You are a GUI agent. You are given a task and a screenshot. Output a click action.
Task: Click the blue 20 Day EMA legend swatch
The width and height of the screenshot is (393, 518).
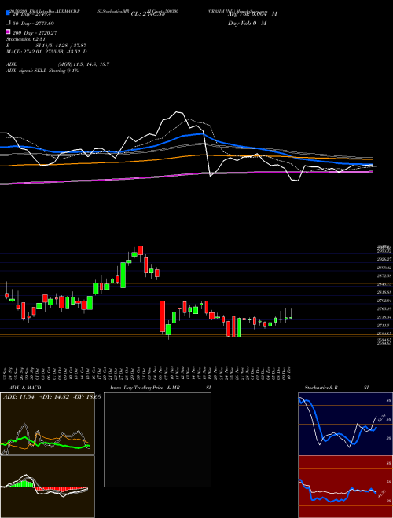pyautogui.click(x=8, y=13)
